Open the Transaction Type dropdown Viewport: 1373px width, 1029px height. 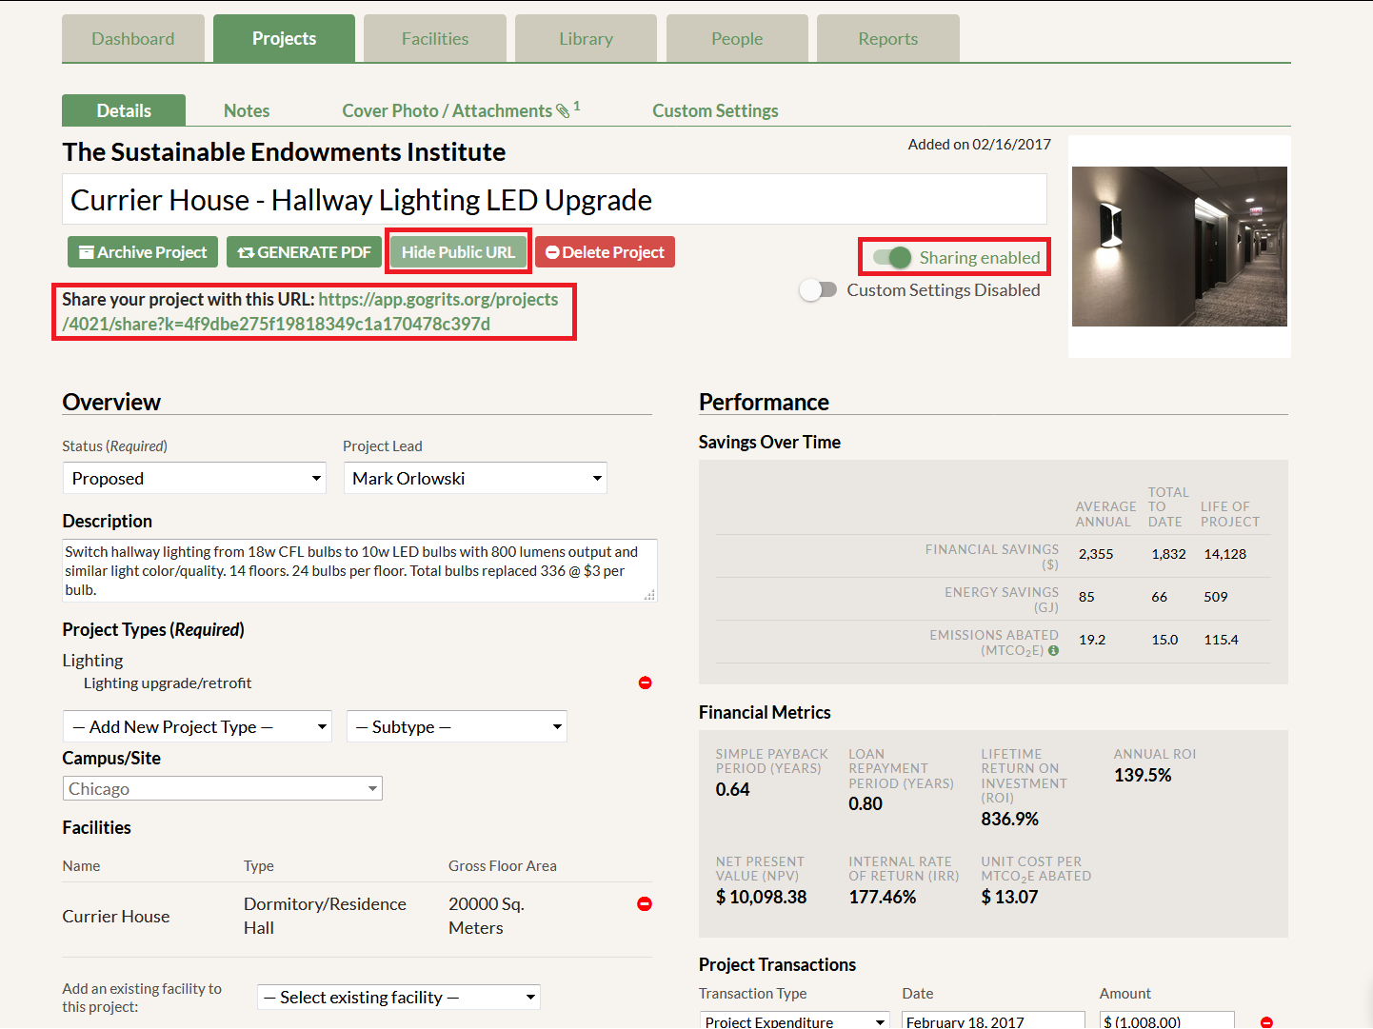tap(795, 1020)
